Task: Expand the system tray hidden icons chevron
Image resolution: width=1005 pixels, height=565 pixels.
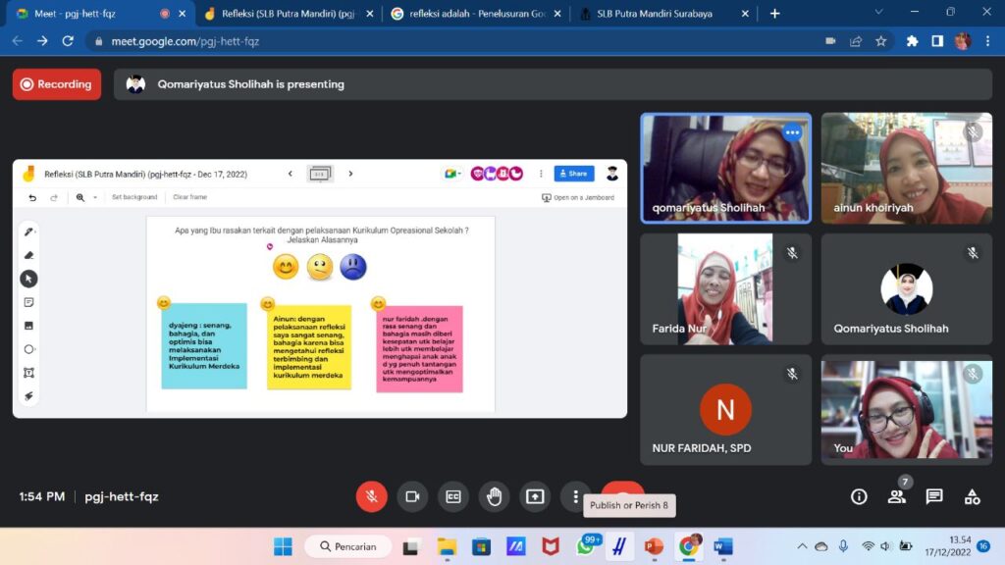Action: point(802,546)
